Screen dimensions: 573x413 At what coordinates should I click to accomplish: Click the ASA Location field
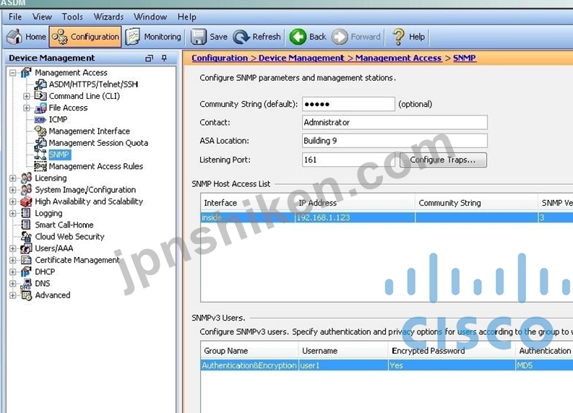[395, 141]
